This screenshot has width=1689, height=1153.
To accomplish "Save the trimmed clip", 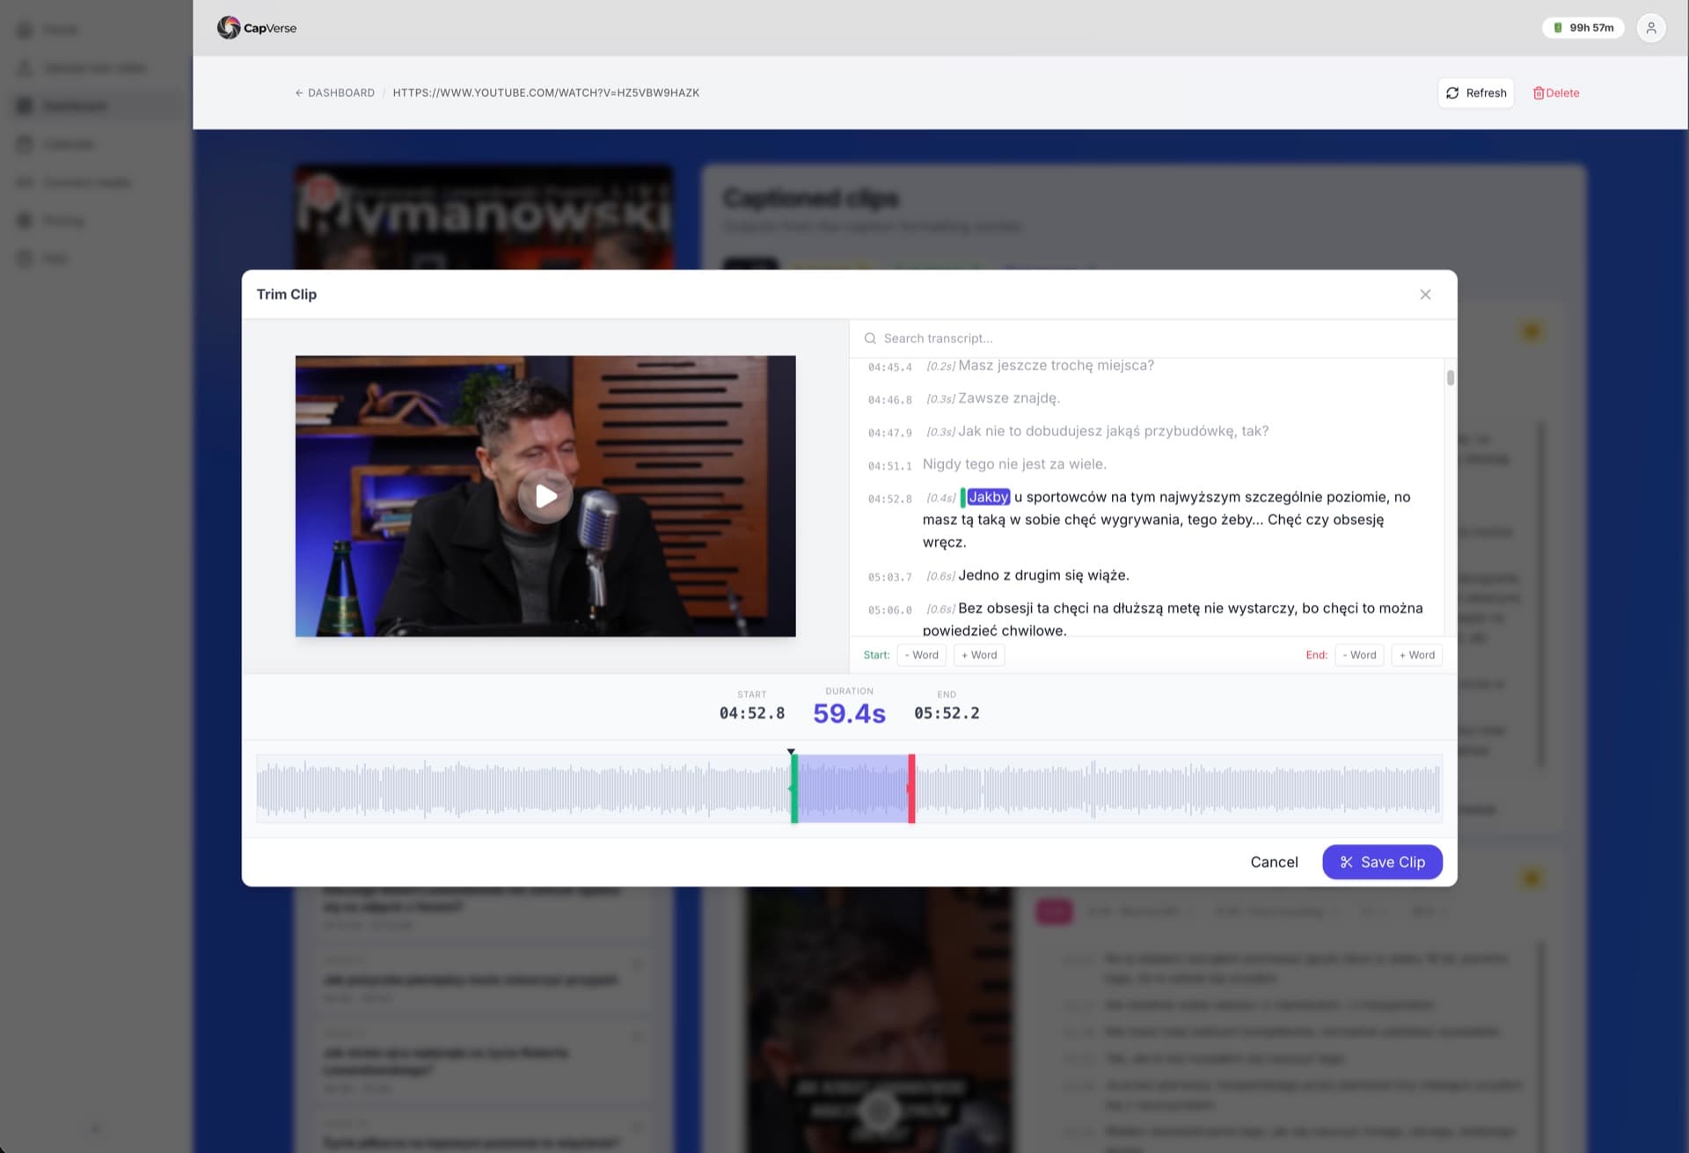I will [1382, 862].
